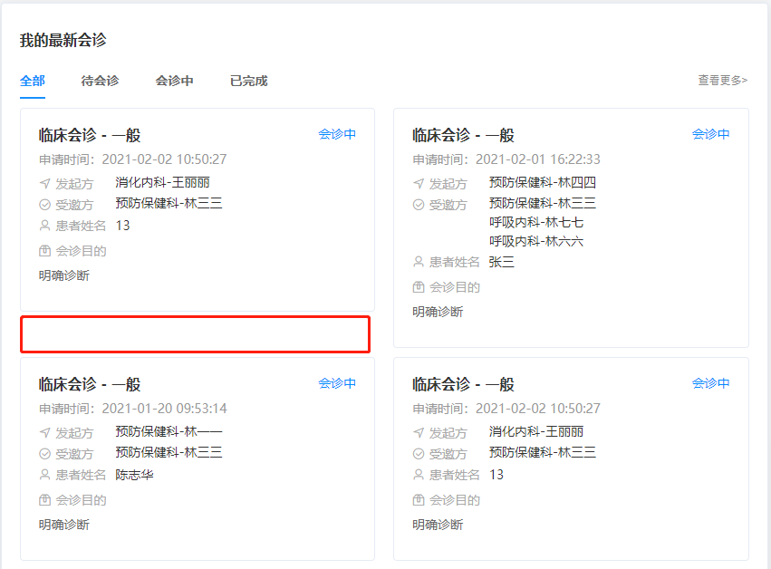
Task: Click 会诊中 status on 2021-01-20 card
Action: (x=337, y=383)
